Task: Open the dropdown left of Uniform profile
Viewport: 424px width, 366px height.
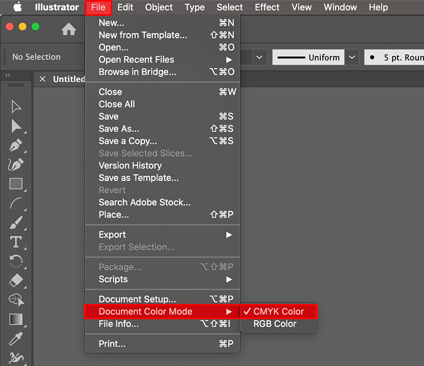Action: coord(259,57)
